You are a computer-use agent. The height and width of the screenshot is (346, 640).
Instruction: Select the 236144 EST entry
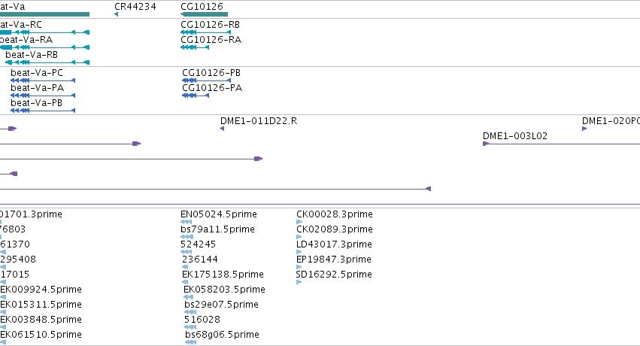pos(199,259)
